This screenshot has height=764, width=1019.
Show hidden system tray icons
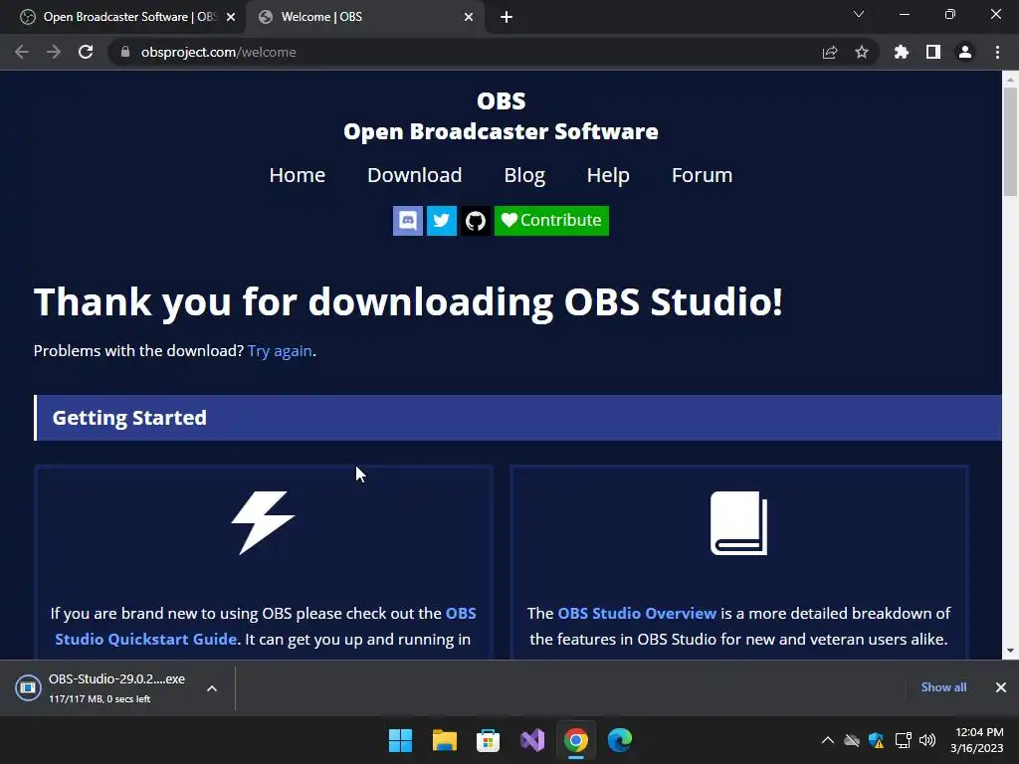click(x=827, y=740)
